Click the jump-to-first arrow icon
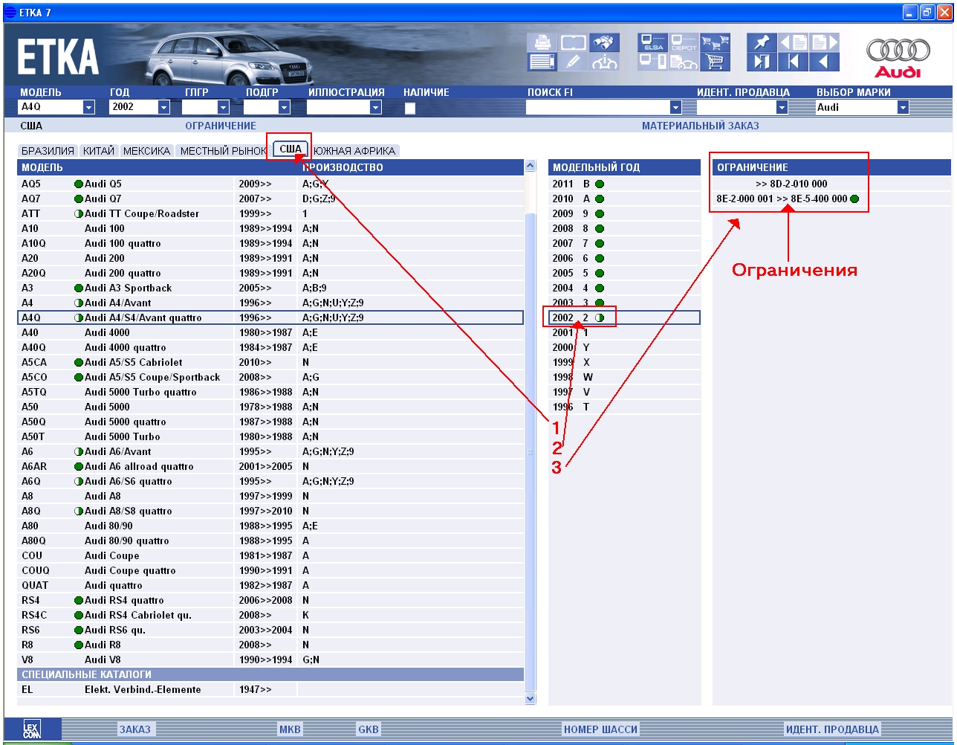The width and height of the screenshot is (957, 745). coord(793,62)
